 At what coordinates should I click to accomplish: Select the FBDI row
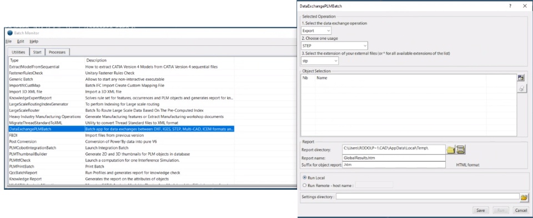(122, 135)
